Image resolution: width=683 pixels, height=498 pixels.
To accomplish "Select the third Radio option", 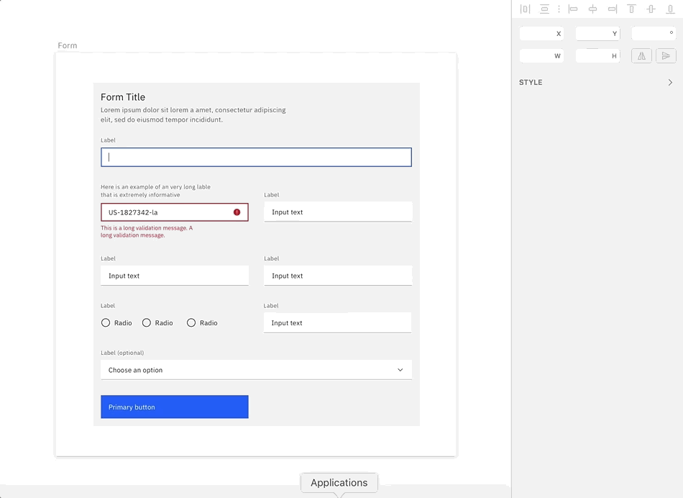I will coord(191,323).
